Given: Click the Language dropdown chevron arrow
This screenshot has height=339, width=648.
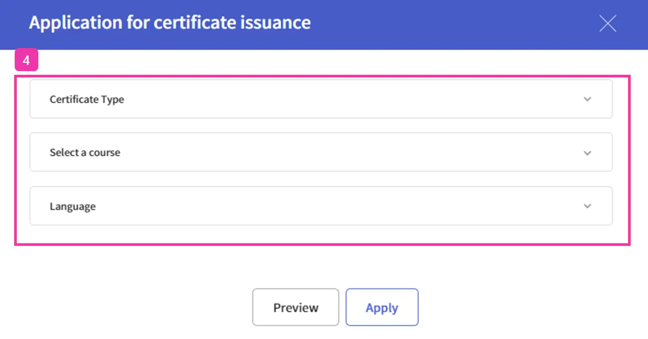Looking at the screenshot, I should coord(587,206).
